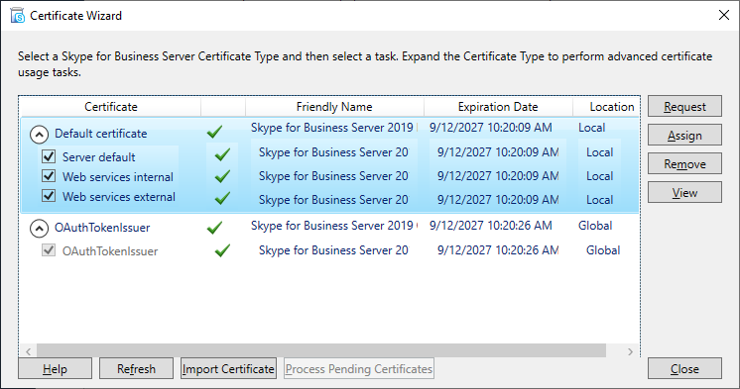Click friendly name in Default certificate row
This screenshot has width=740, height=389.
pyautogui.click(x=333, y=128)
